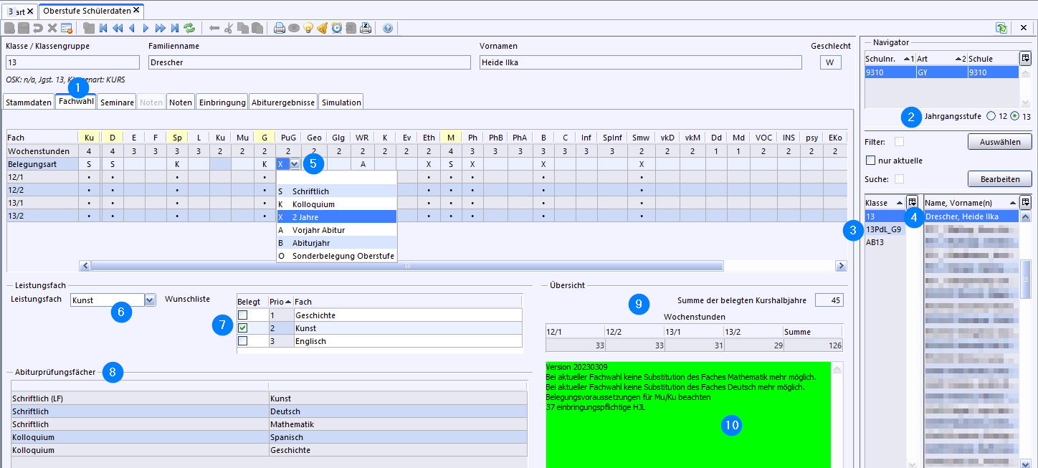
Task: Click the Klasse / Klassengruppe field
Action: coord(72,62)
